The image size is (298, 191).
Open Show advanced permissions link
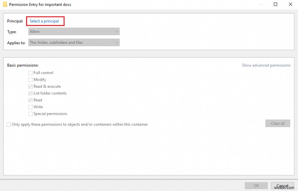pyautogui.click(x=266, y=65)
